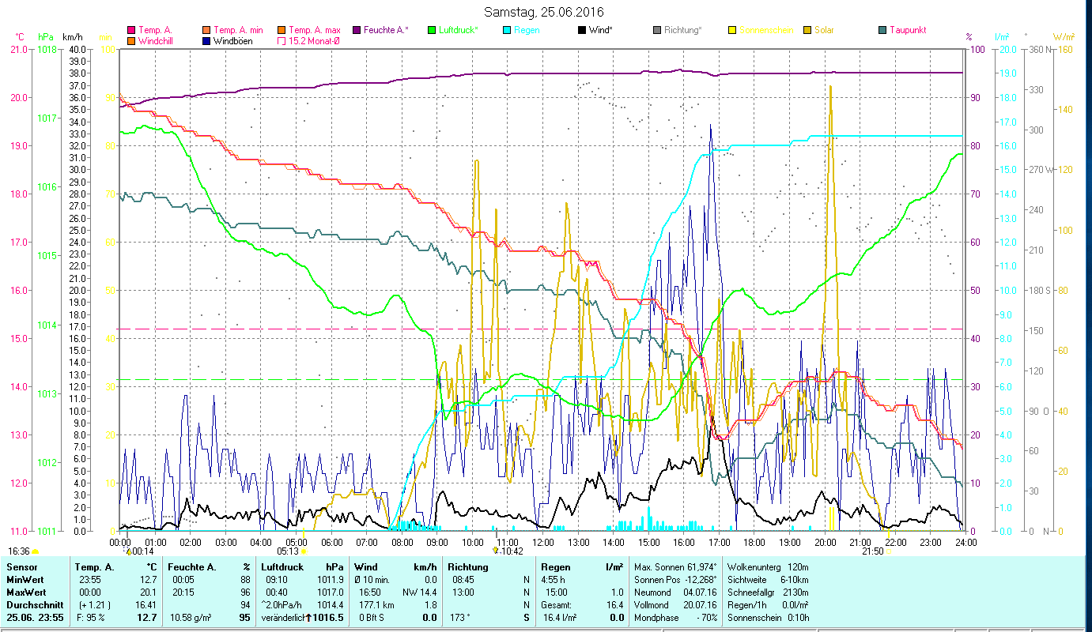1092x632 pixels.
Task: Click the 12:00 label on the time axis
Action: tap(542, 542)
